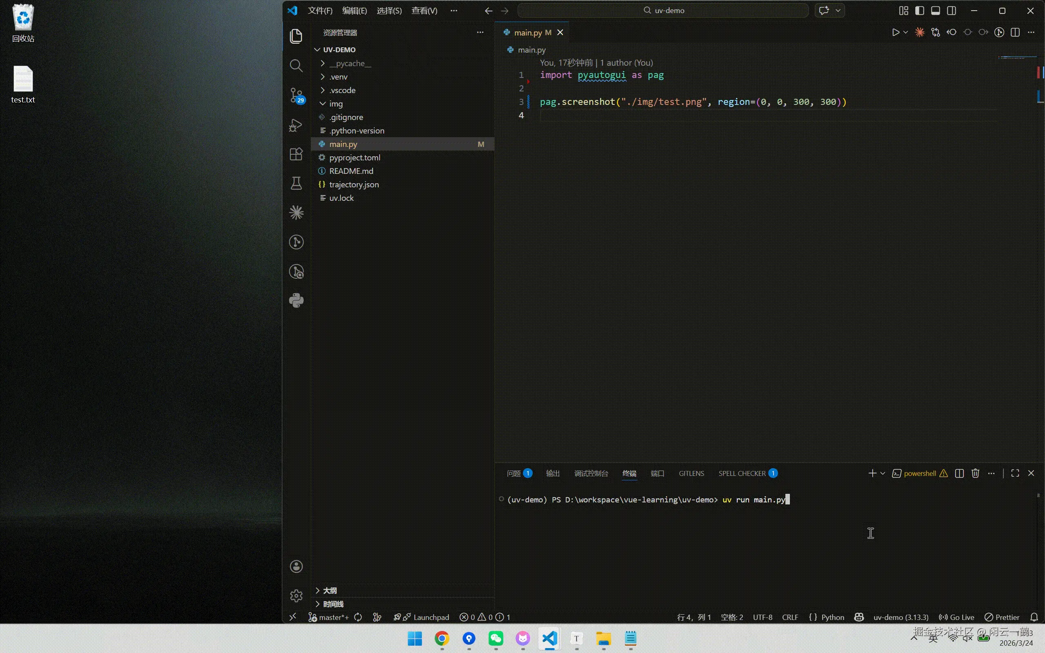Click the Run Python File play button
Image resolution: width=1045 pixels, height=653 pixels.
pos(895,32)
